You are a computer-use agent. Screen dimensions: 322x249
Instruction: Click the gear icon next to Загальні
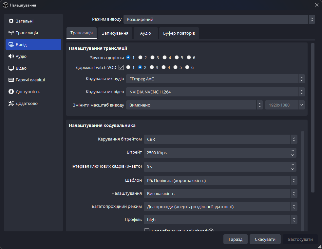(x=11, y=21)
